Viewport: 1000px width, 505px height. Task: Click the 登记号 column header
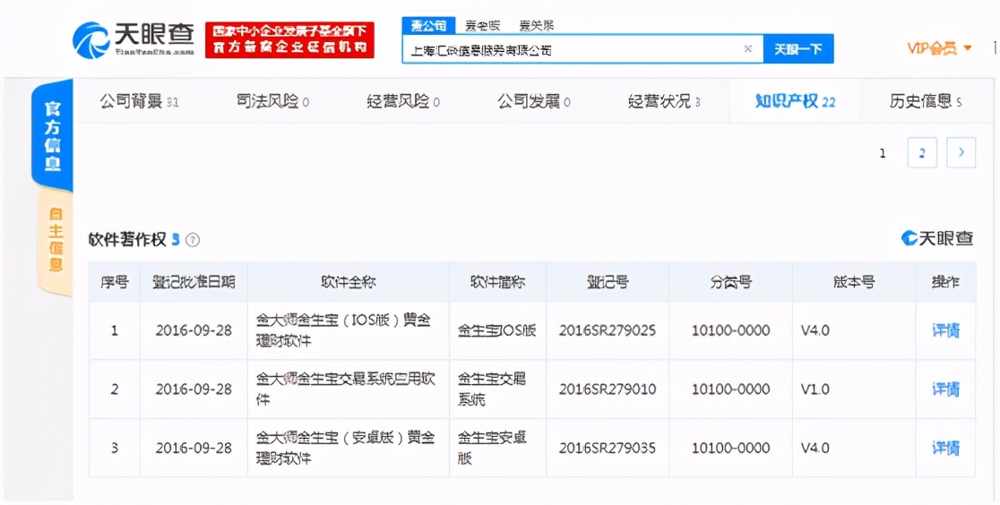[608, 282]
